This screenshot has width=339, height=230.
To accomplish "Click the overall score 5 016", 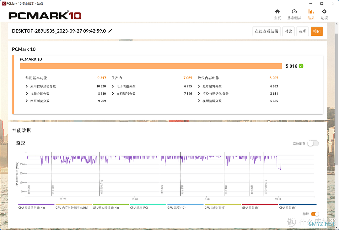I will 291,66.
